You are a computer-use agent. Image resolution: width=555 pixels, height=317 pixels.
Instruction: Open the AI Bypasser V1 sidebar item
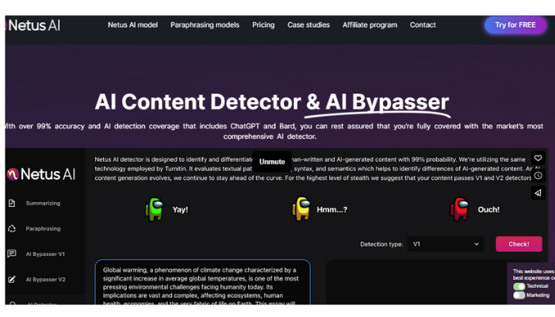(x=45, y=254)
